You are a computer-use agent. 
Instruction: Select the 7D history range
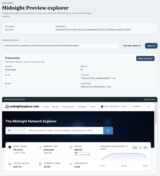(140, 148)
